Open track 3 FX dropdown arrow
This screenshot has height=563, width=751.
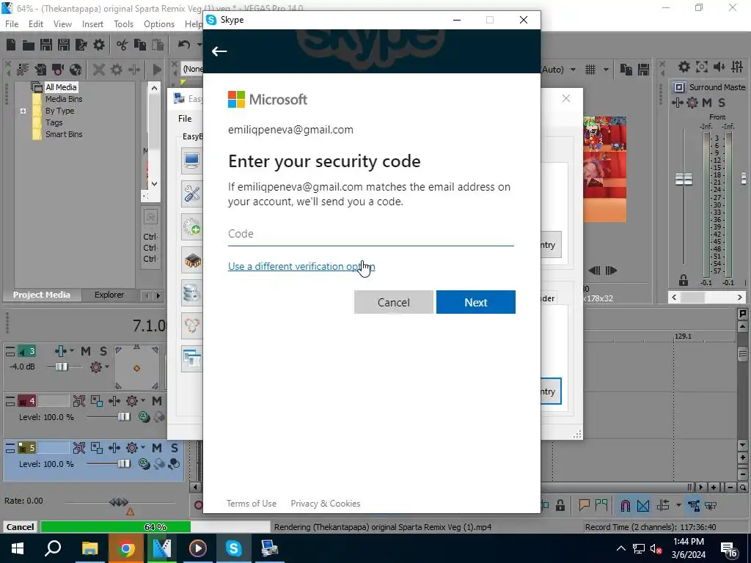(107, 367)
